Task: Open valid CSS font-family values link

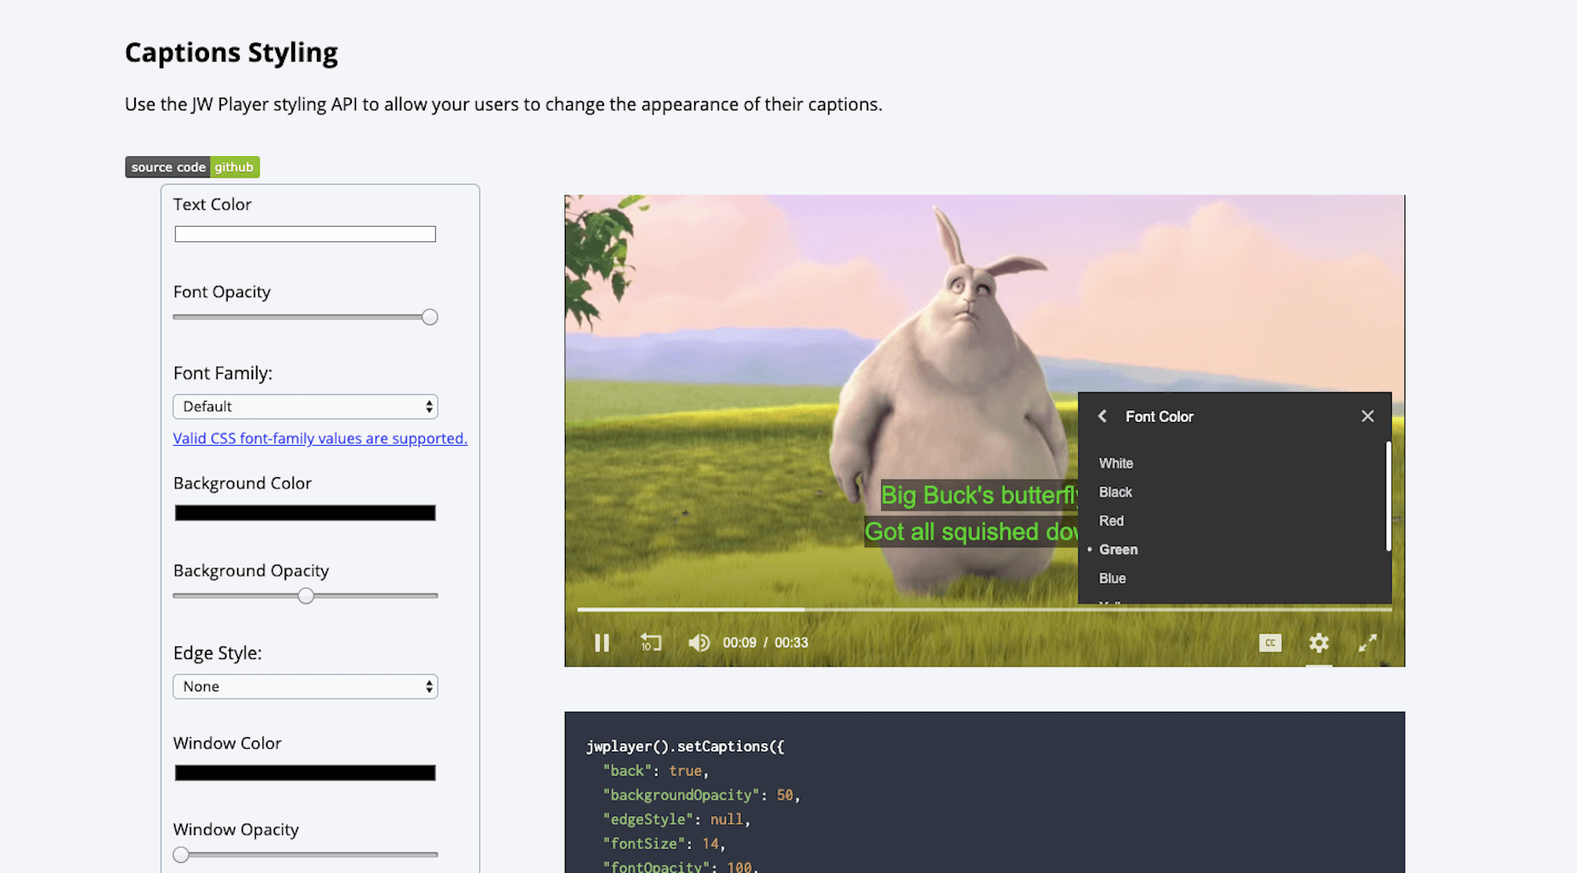Action: [320, 438]
